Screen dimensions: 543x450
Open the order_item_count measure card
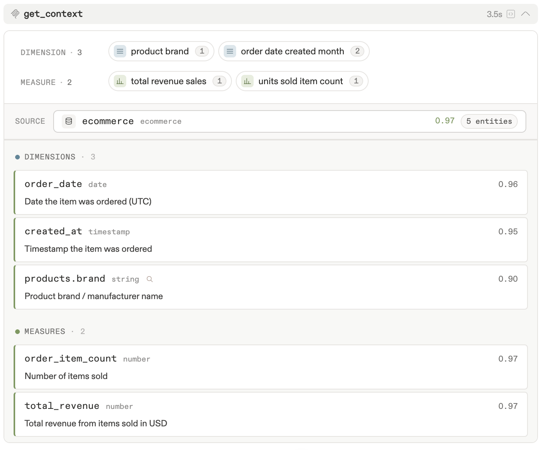tap(271, 367)
